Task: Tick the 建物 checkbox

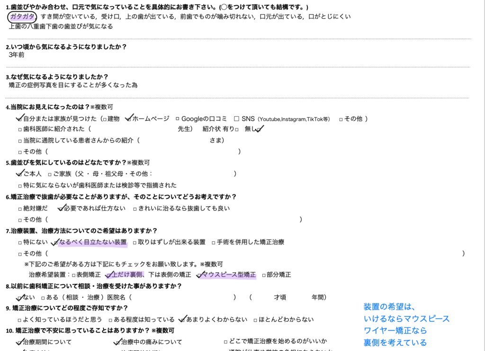Action: (104, 119)
